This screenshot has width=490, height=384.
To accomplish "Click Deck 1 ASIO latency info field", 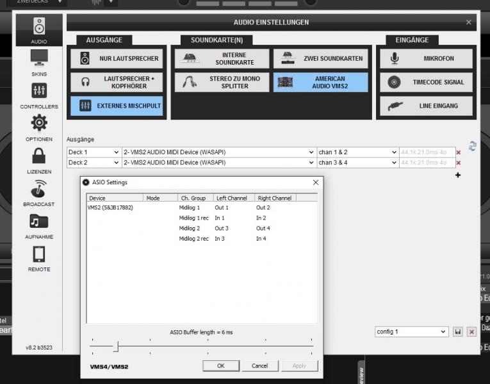I will pyautogui.click(x=427, y=152).
